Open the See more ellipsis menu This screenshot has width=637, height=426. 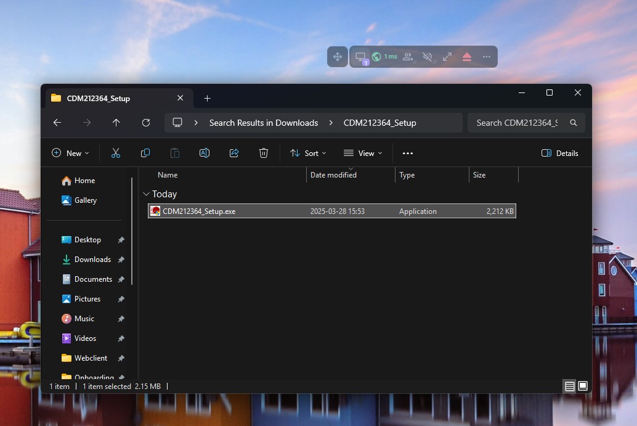click(x=407, y=153)
